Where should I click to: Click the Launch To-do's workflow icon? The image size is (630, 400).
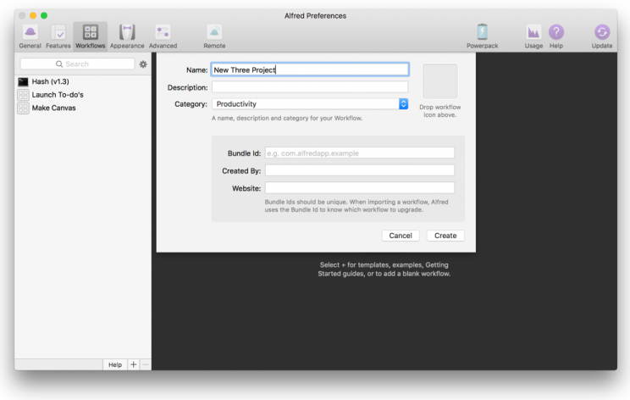coord(24,95)
